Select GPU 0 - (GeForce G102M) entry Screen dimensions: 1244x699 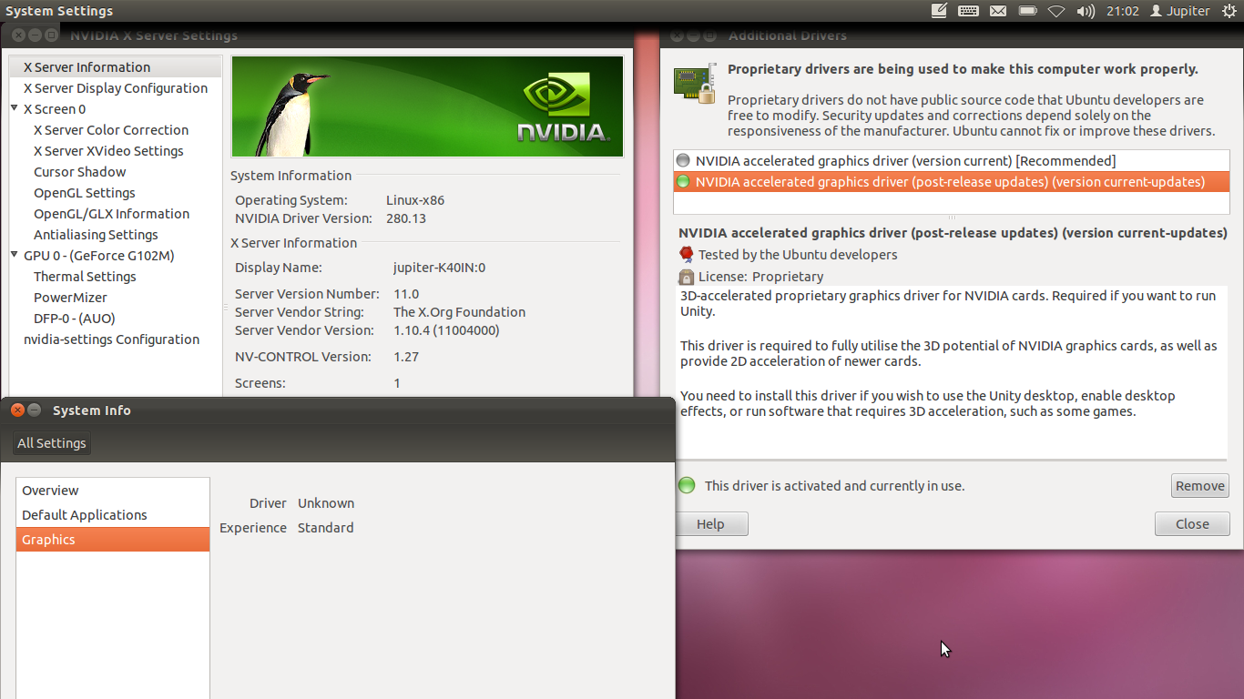tap(99, 256)
